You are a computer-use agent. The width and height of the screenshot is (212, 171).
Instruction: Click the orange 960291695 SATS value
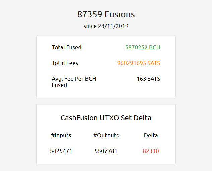pyautogui.click(x=139, y=63)
